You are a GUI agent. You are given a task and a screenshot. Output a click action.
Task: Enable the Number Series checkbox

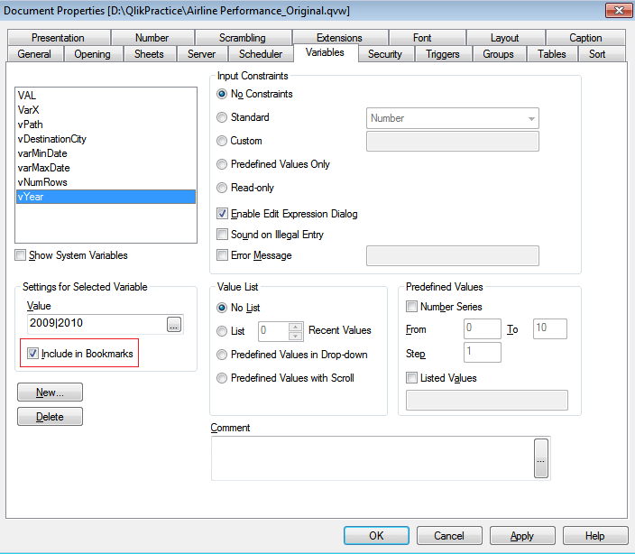point(412,307)
